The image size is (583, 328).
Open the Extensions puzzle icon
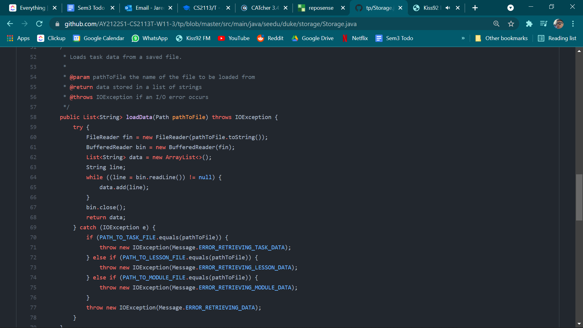(529, 24)
